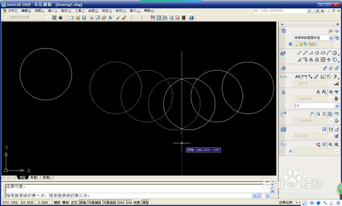Screen dimensions: 342x206
Task: Click the Save icon in toolbar
Action: point(84,18)
